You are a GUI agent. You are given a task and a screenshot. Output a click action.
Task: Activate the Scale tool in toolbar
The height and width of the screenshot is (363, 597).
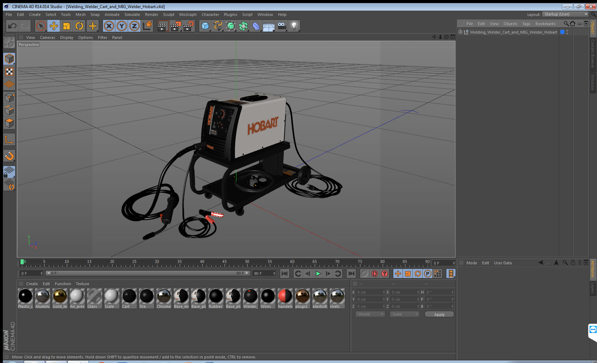point(66,26)
